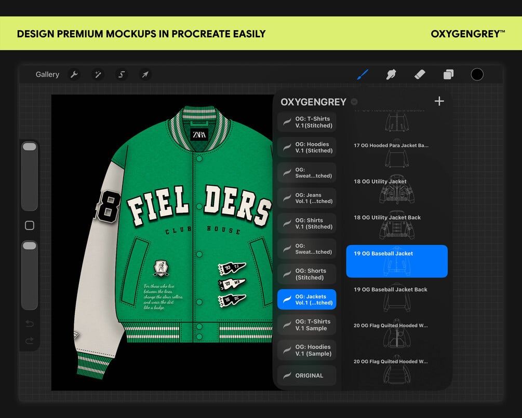Open the Actions wrench menu
The image size is (522, 418).
coord(74,75)
